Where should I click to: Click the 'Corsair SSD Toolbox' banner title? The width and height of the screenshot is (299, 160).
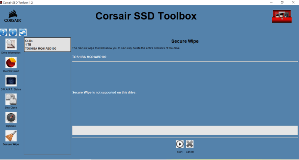146,16
